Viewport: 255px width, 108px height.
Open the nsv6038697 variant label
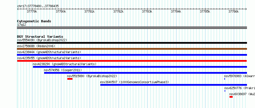pos(242,94)
